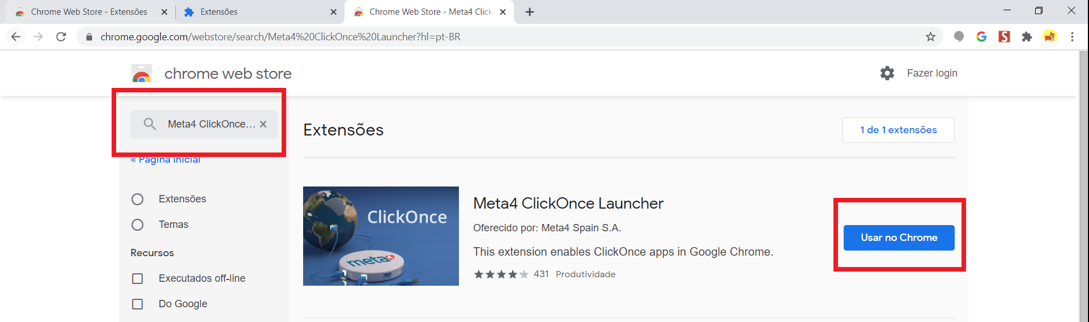Select the Chrome Web Store - Meta4 tab
This screenshot has height=322, width=1089.
click(429, 12)
